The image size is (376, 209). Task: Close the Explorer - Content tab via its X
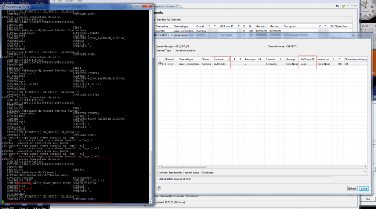point(177,6)
